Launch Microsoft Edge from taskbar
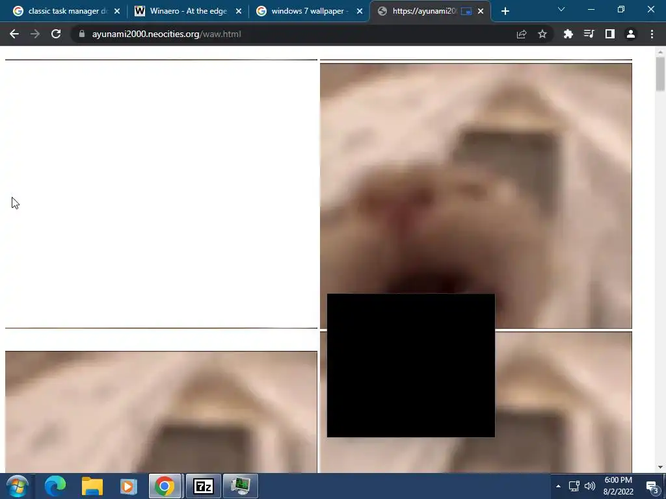The height and width of the screenshot is (499, 666). [x=55, y=486]
